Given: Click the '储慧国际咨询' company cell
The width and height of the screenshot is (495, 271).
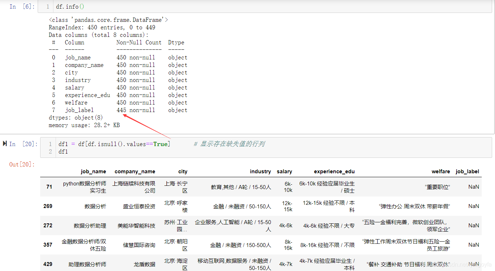Looking at the screenshot, I should 139,245.
